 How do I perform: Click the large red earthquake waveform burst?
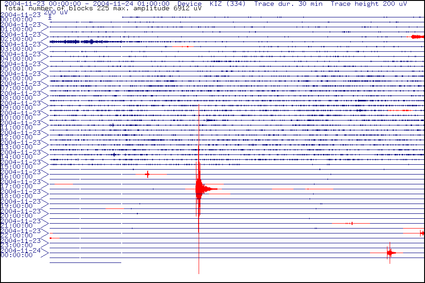pos(200,189)
